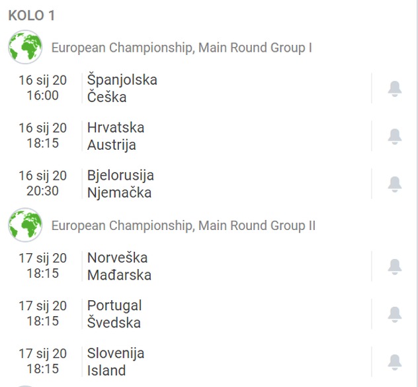This screenshot has height=387, width=418.
Task: Click the Švedska team name
Action: tap(114, 323)
